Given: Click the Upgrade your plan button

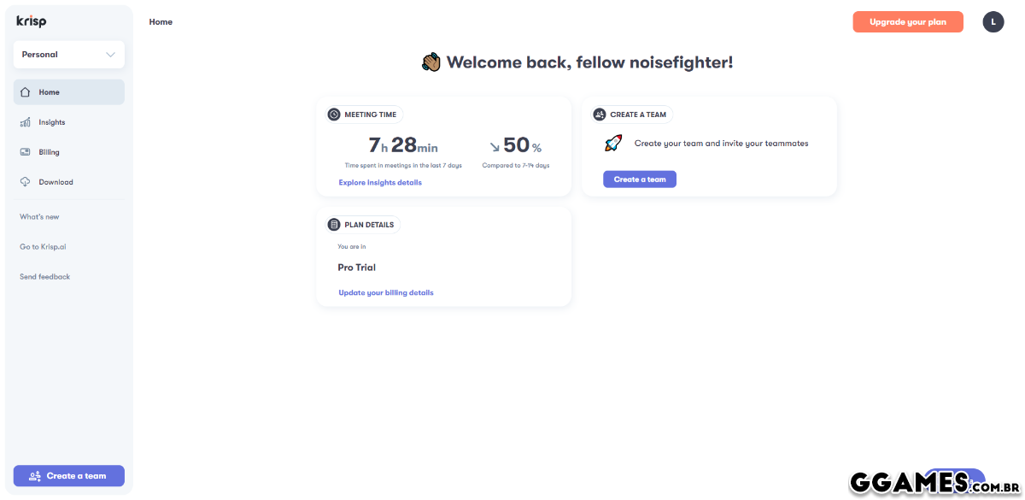Looking at the screenshot, I should (x=908, y=22).
